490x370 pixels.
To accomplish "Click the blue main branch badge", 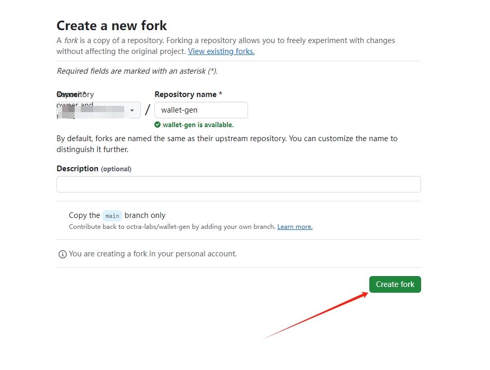I will point(112,216).
